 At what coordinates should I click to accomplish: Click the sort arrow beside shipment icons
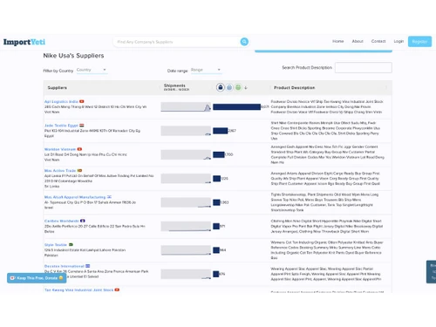pos(246,87)
